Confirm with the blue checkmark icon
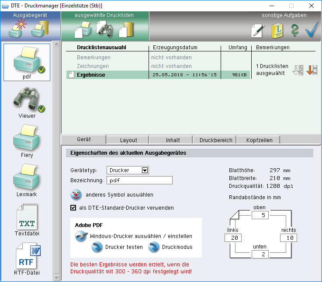Screen dimensions: 322x282 tap(312, 30)
